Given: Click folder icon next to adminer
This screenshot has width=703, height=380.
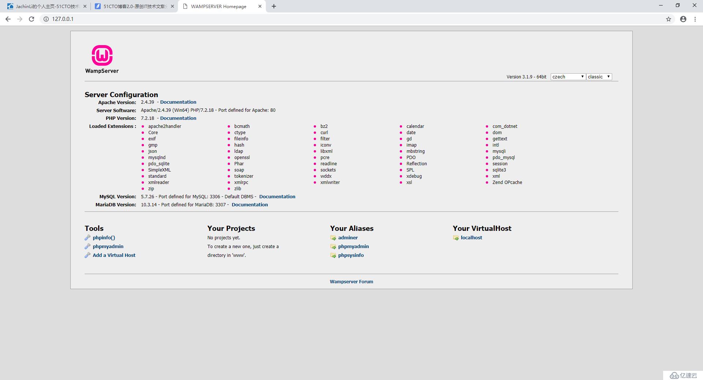Looking at the screenshot, I should click(333, 238).
